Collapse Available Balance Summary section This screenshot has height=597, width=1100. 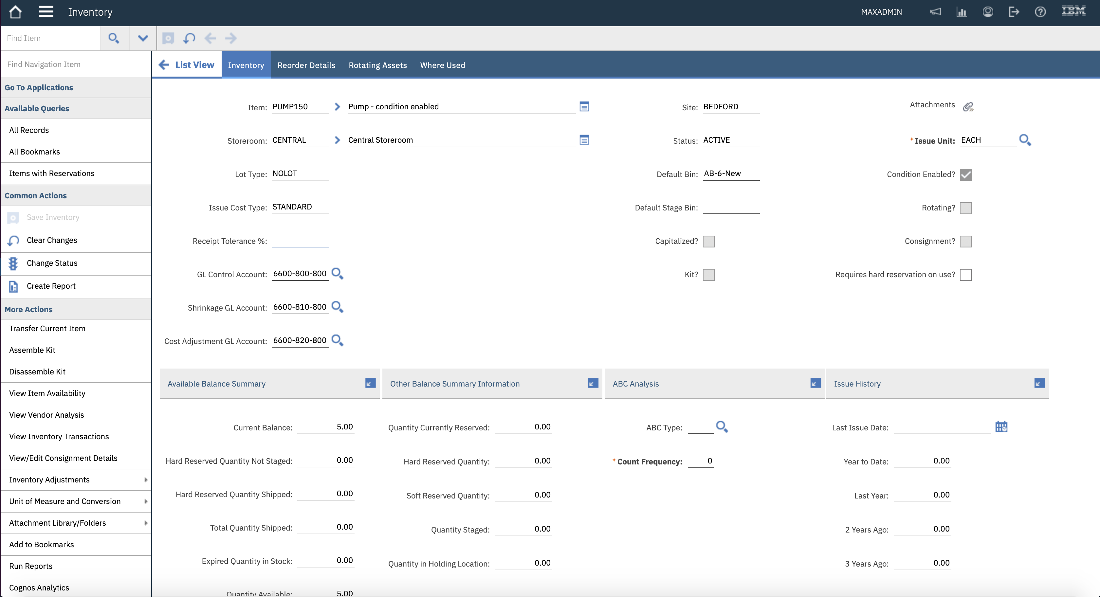click(370, 383)
